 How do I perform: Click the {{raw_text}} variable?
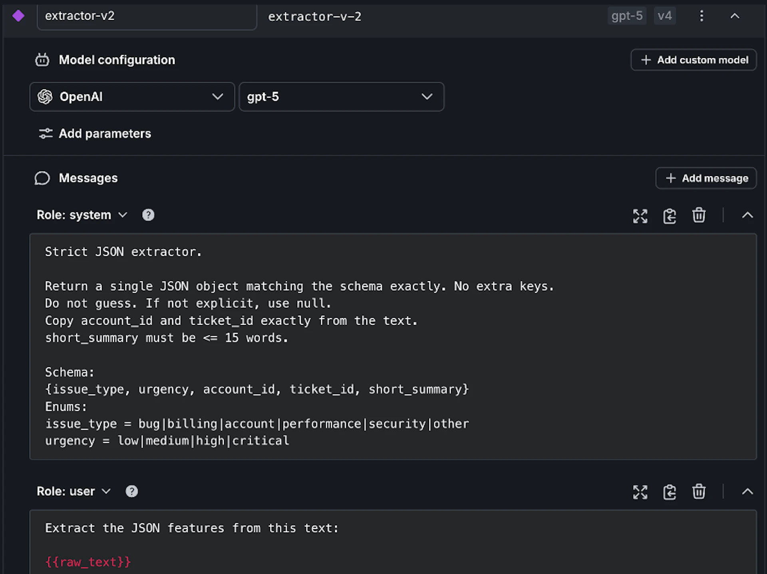pyautogui.click(x=88, y=562)
